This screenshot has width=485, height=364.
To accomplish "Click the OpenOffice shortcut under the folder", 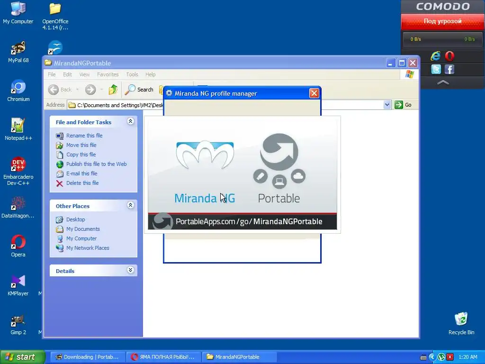I will 55,48.
